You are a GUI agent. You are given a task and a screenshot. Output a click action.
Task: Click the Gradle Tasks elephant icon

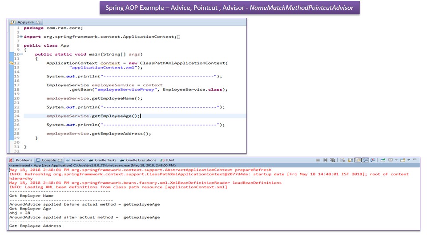pyautogui.click(x=91, y=160)
